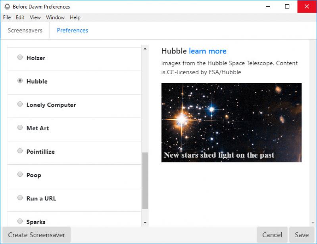Open the Edit menu

[x=20, y=17]
